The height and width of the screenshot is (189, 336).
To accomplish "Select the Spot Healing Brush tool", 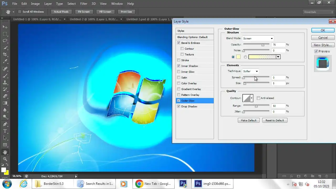I will [5, 69].
